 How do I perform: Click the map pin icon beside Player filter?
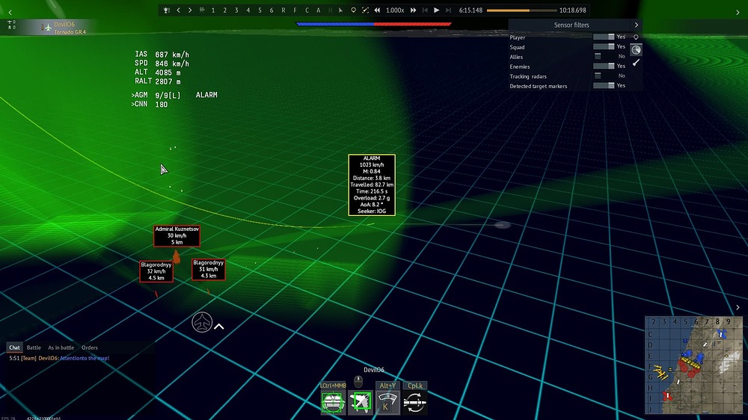[636, 37]
